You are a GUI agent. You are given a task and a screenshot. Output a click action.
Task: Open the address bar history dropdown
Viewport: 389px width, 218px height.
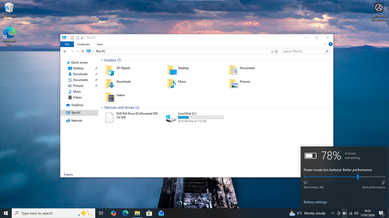point(272,51)
